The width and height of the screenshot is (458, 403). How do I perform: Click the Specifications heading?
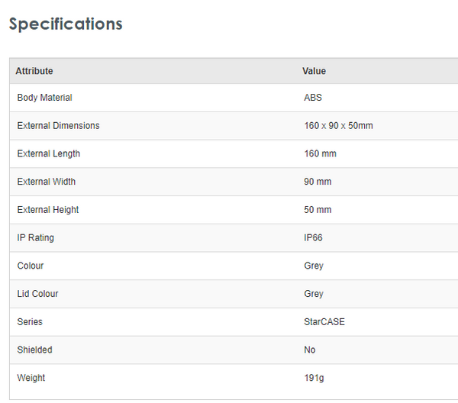(66, 24)
